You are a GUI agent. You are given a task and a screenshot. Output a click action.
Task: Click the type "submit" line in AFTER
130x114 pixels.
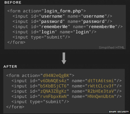coord(40,102)
